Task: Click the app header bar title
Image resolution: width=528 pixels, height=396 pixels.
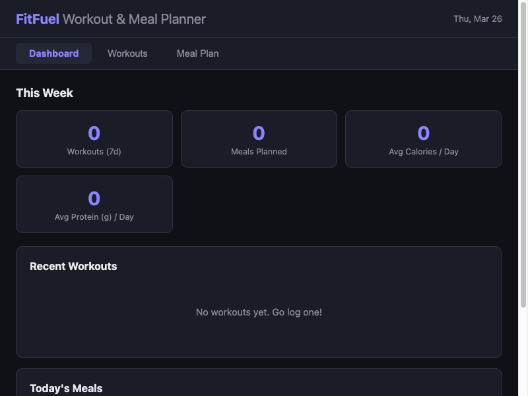Action: [110, 19]
